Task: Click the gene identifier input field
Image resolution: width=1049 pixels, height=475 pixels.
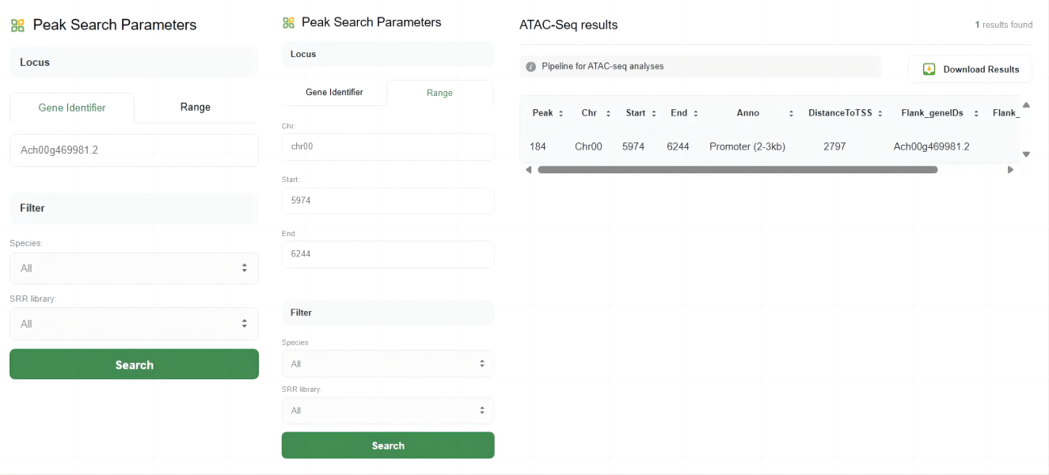Action: [134, 150]
